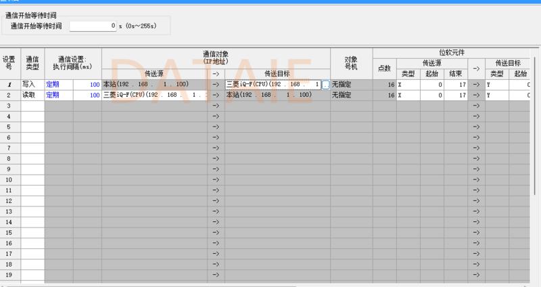The image size is (541, 287).
Task: Click the empty 通信类型 cell in row 7
Action: coord(32,148)
